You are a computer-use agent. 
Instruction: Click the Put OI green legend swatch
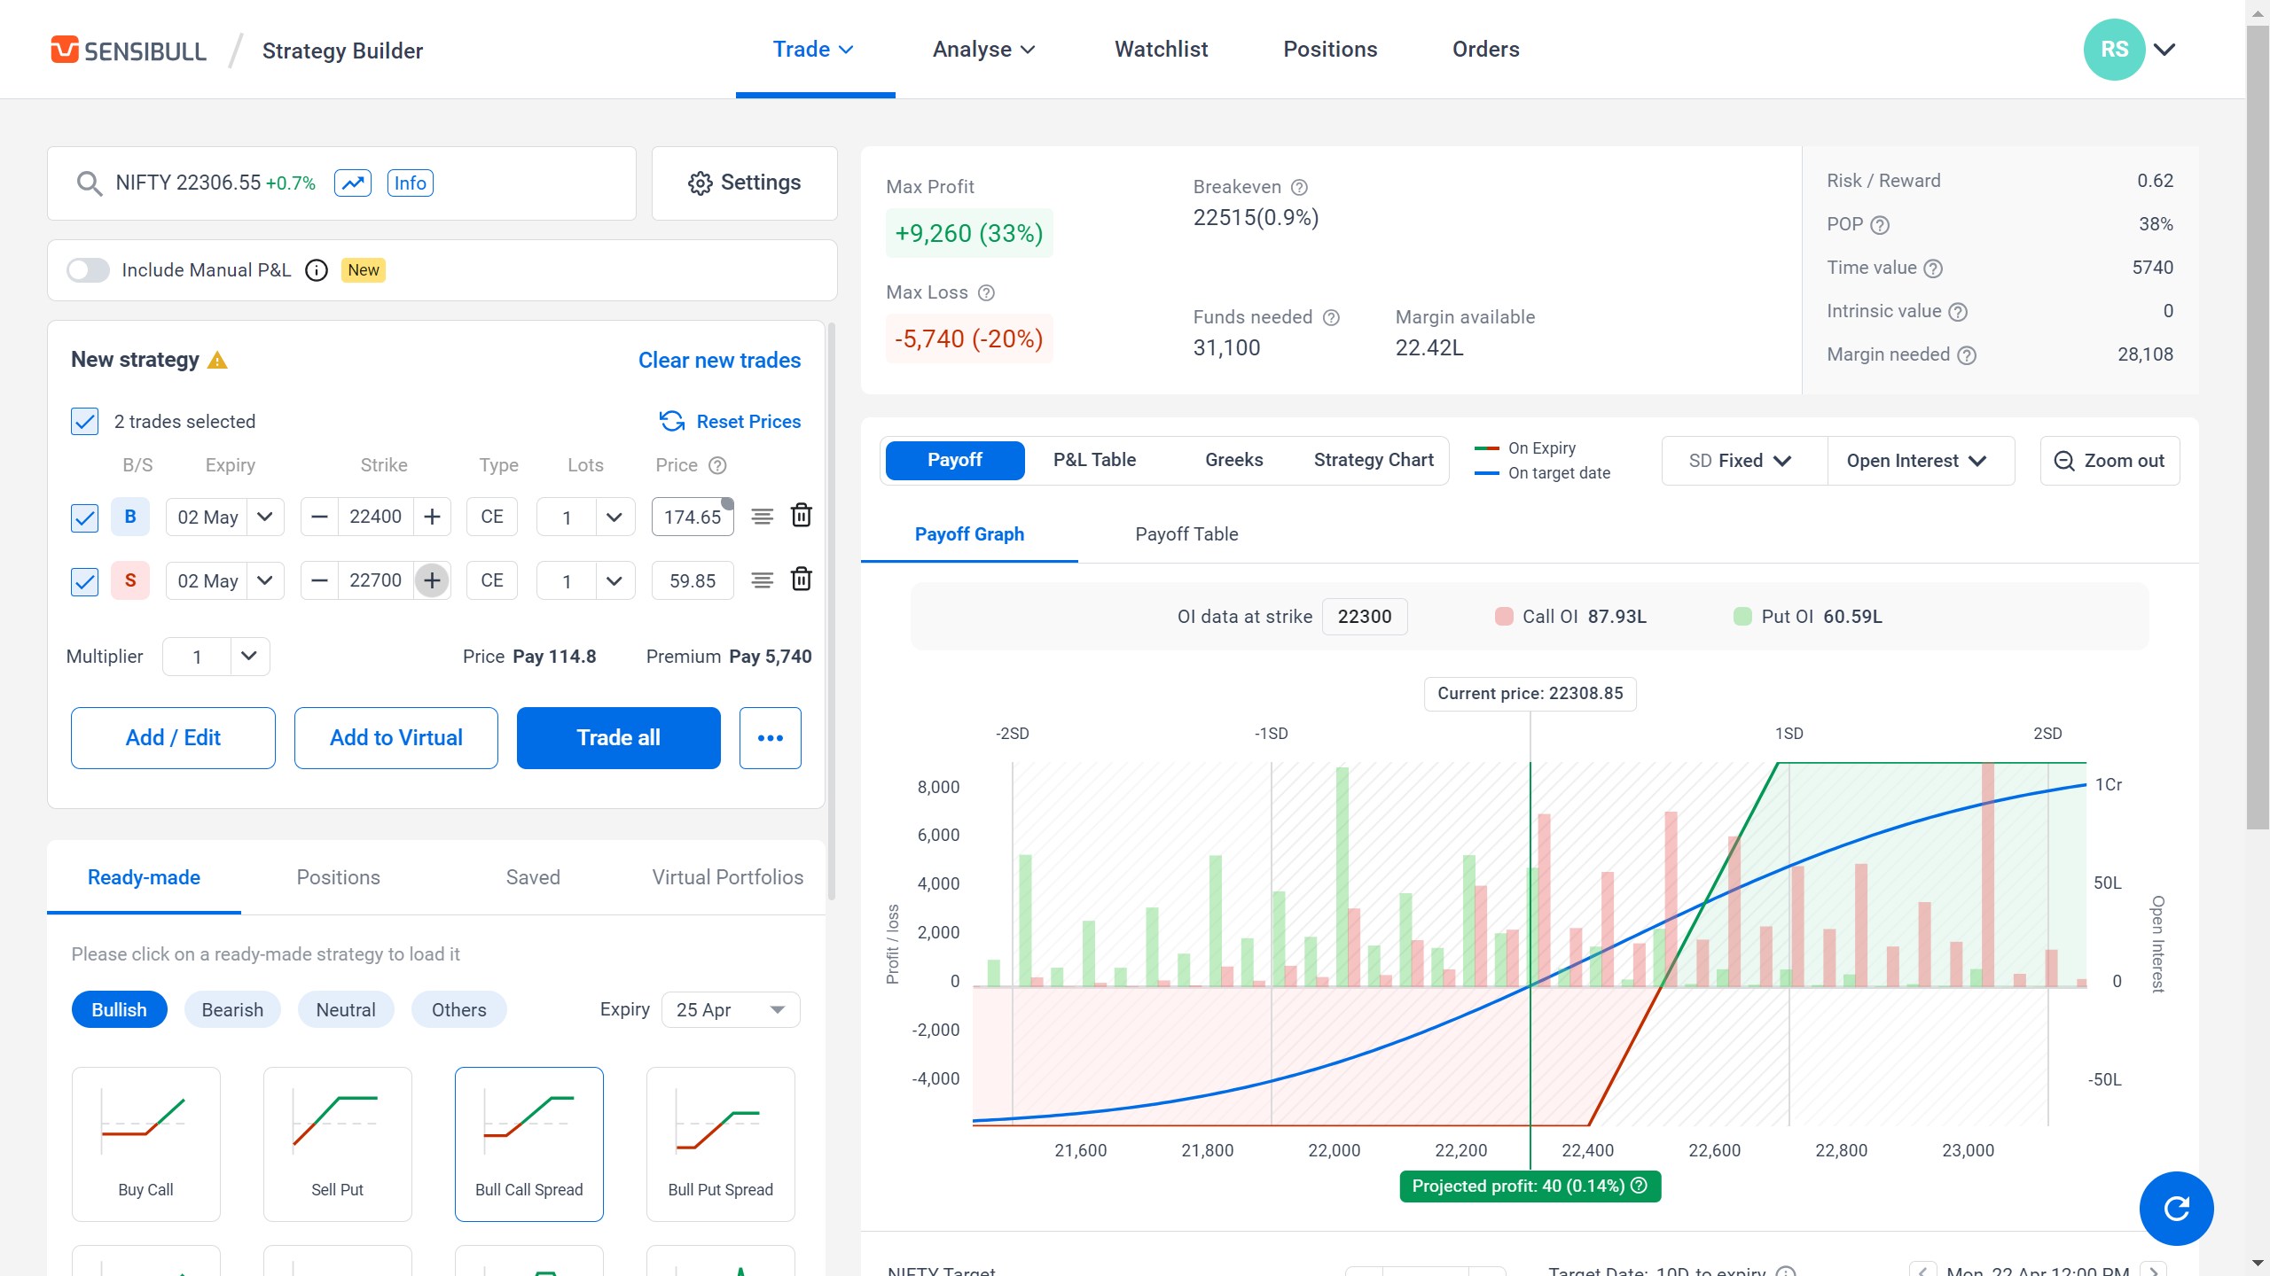[x=1742, y=617]
